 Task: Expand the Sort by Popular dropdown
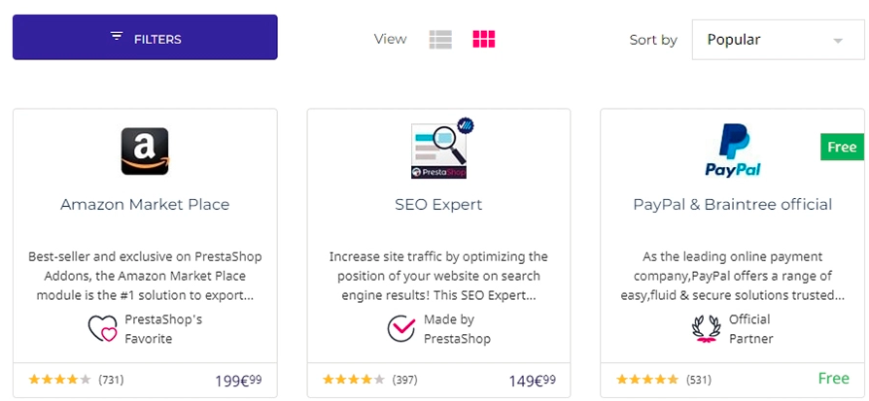[x=778, y=40]
